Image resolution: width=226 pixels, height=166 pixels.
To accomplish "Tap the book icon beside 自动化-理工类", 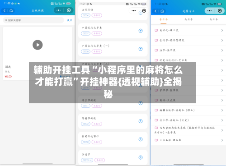I will [x=156, y=30].
